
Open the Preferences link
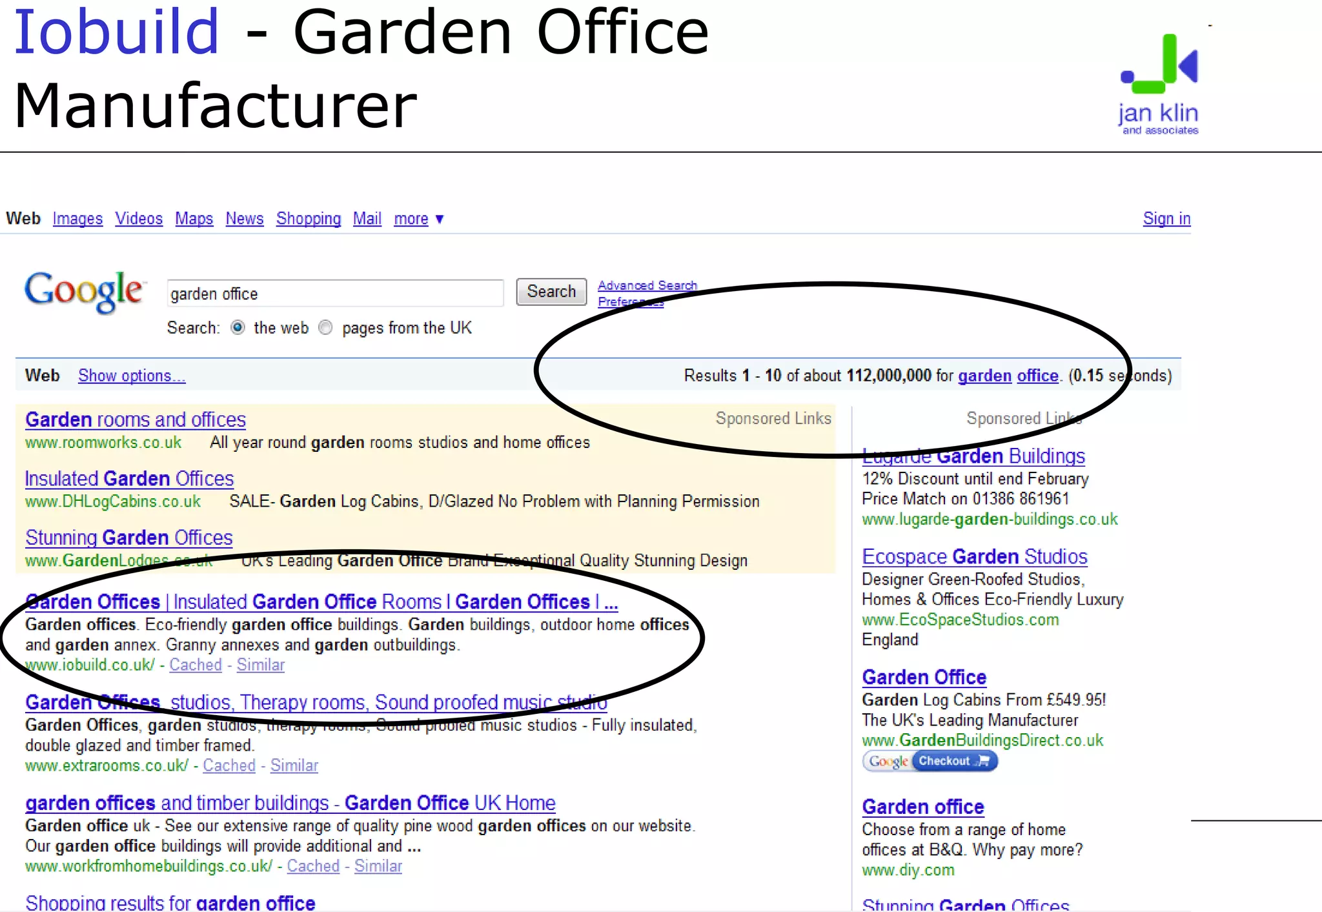(631, 301)
